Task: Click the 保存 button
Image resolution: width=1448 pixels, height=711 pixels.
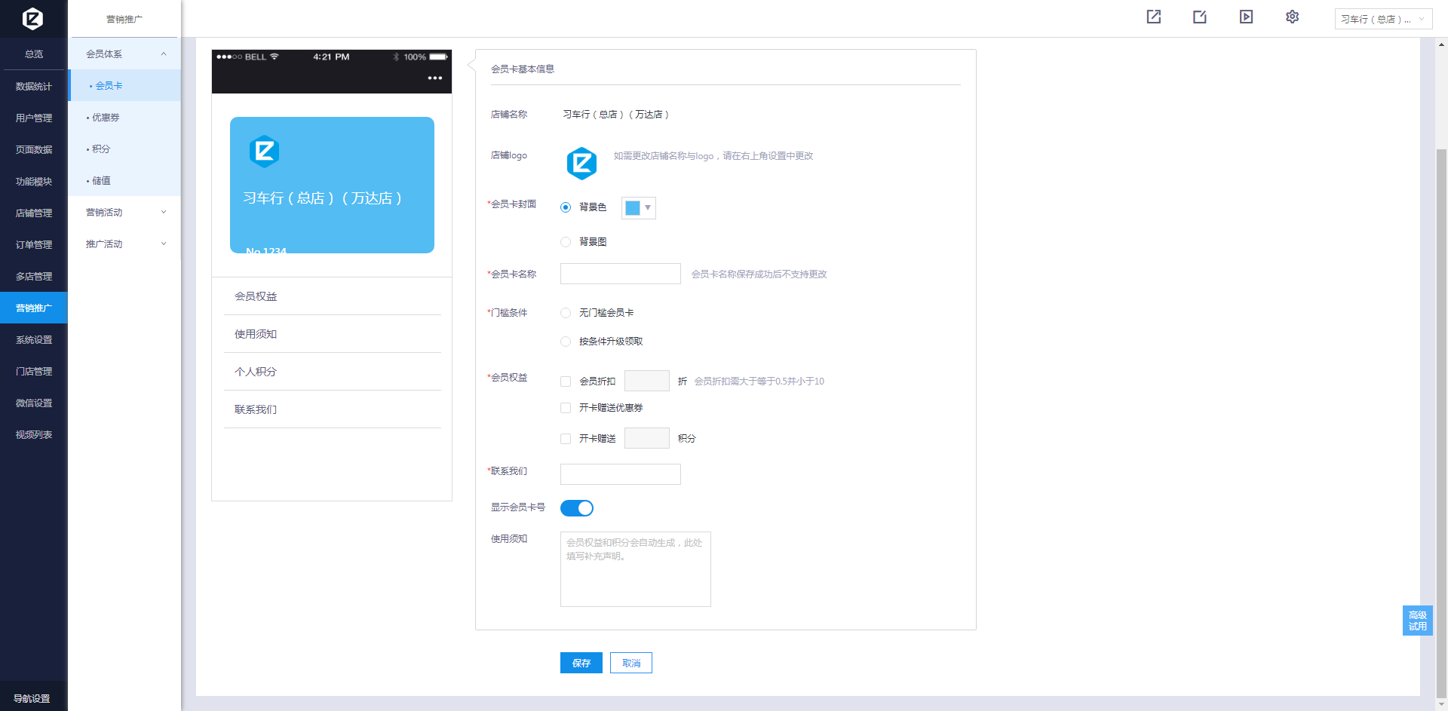Action: (581, 663)
